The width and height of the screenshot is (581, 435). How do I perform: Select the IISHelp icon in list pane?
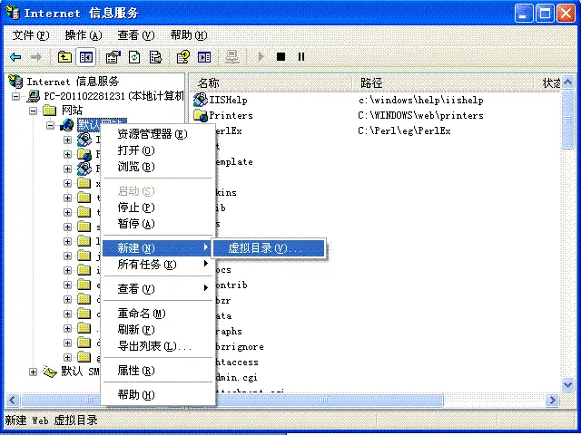(x=201, y=101)
